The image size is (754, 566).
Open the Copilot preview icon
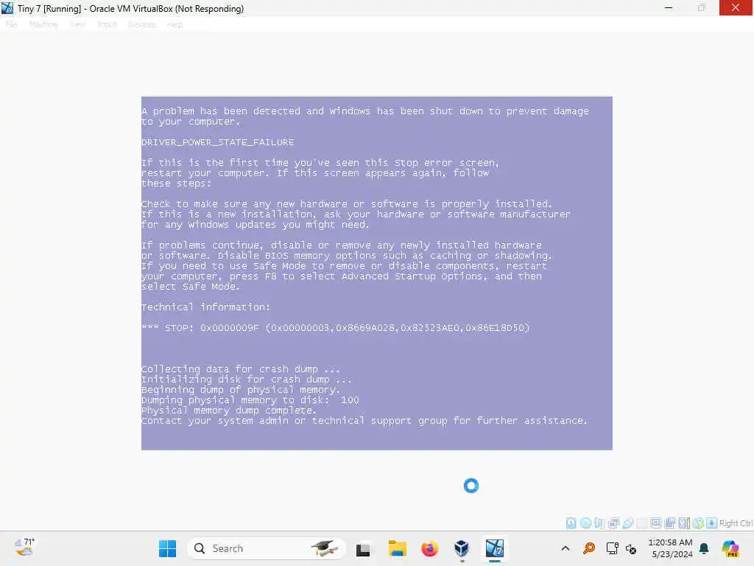tap(730, 548)
